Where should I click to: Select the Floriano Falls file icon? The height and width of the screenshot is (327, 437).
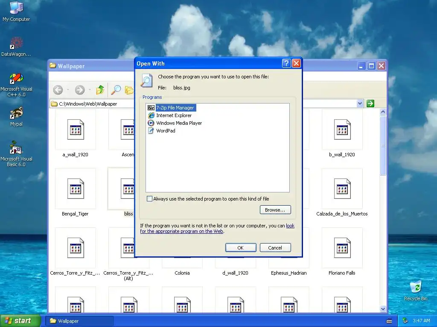[x=342, y=248]
